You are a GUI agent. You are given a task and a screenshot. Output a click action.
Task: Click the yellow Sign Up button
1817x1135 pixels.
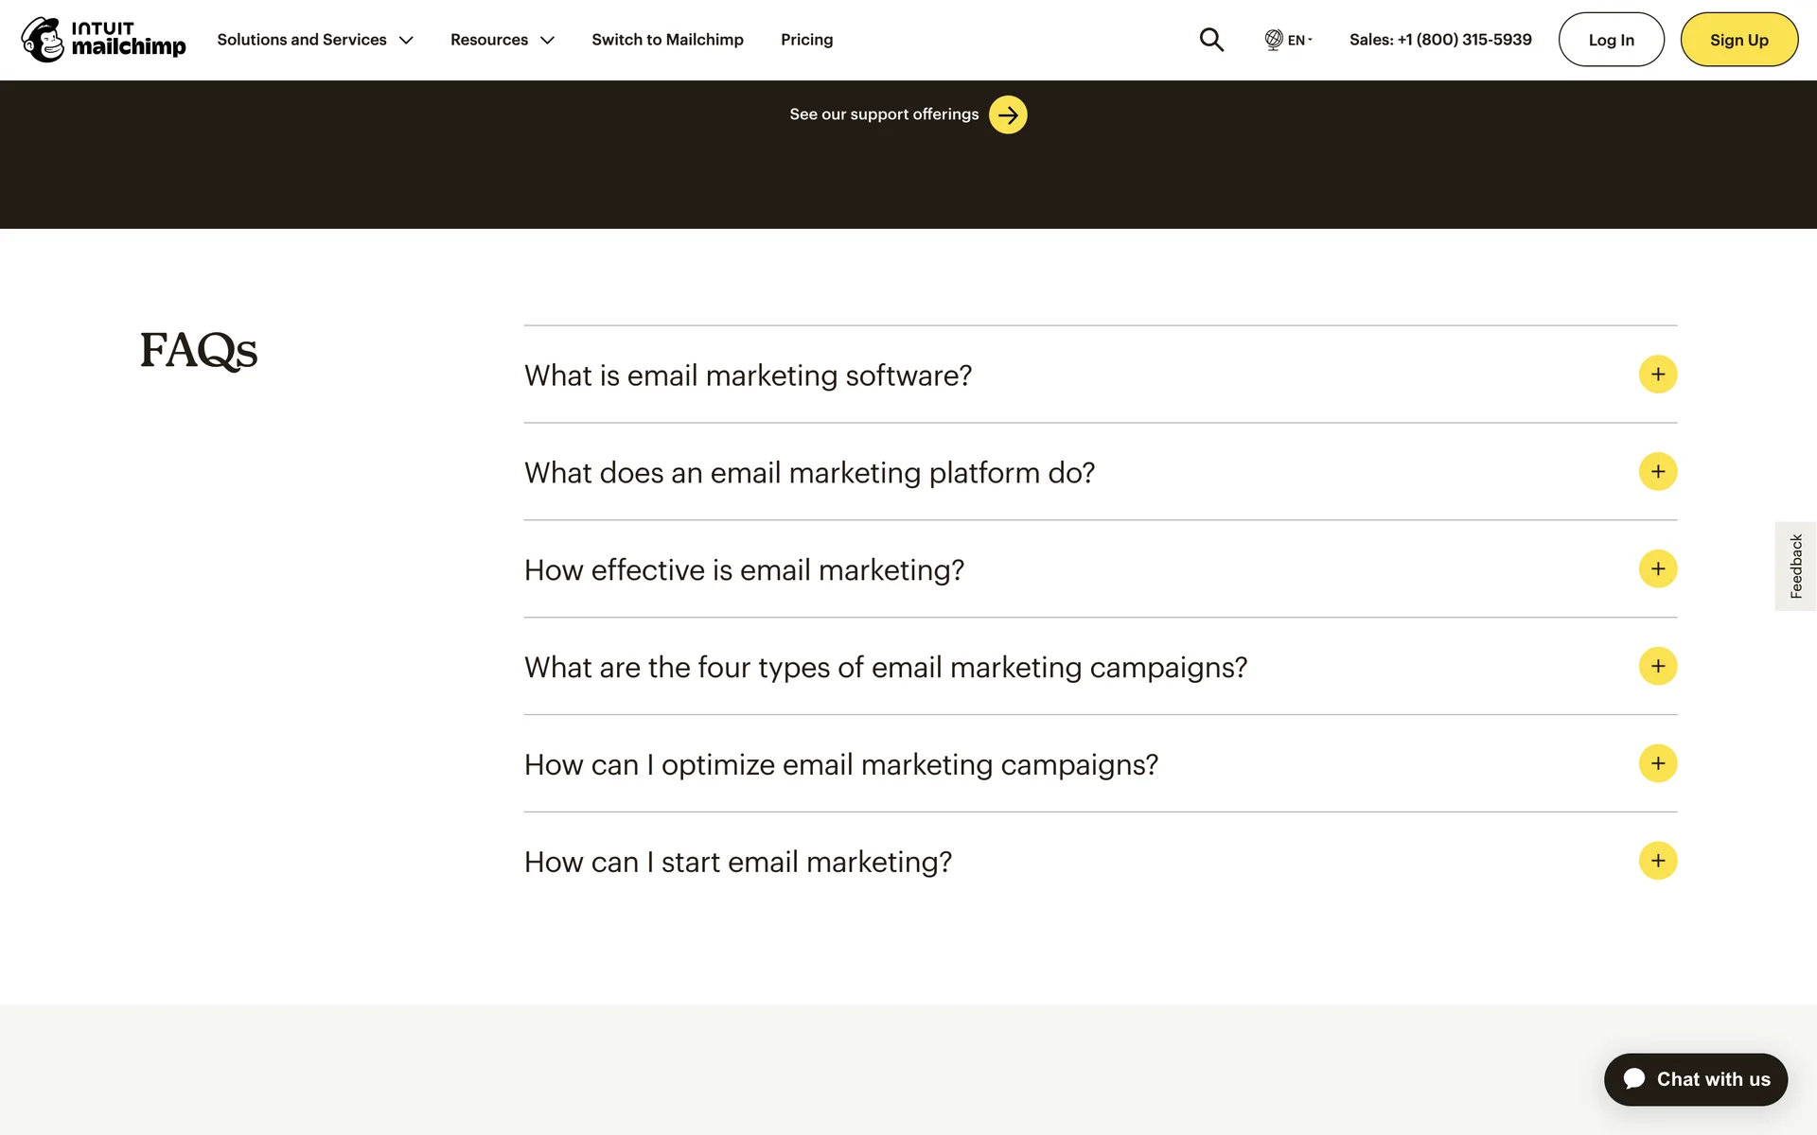(x=1738, y=40)
